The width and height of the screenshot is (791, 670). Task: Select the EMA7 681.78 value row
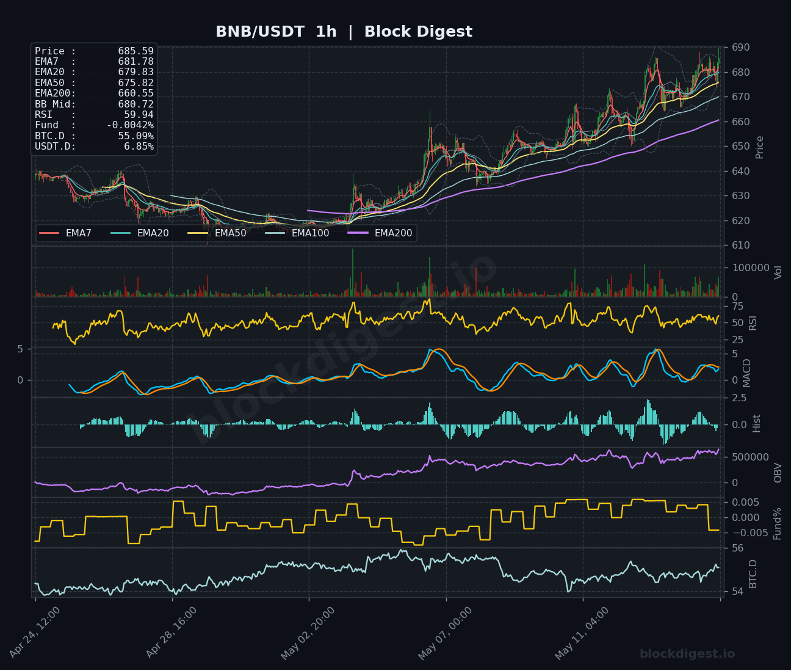pos(94,62)
